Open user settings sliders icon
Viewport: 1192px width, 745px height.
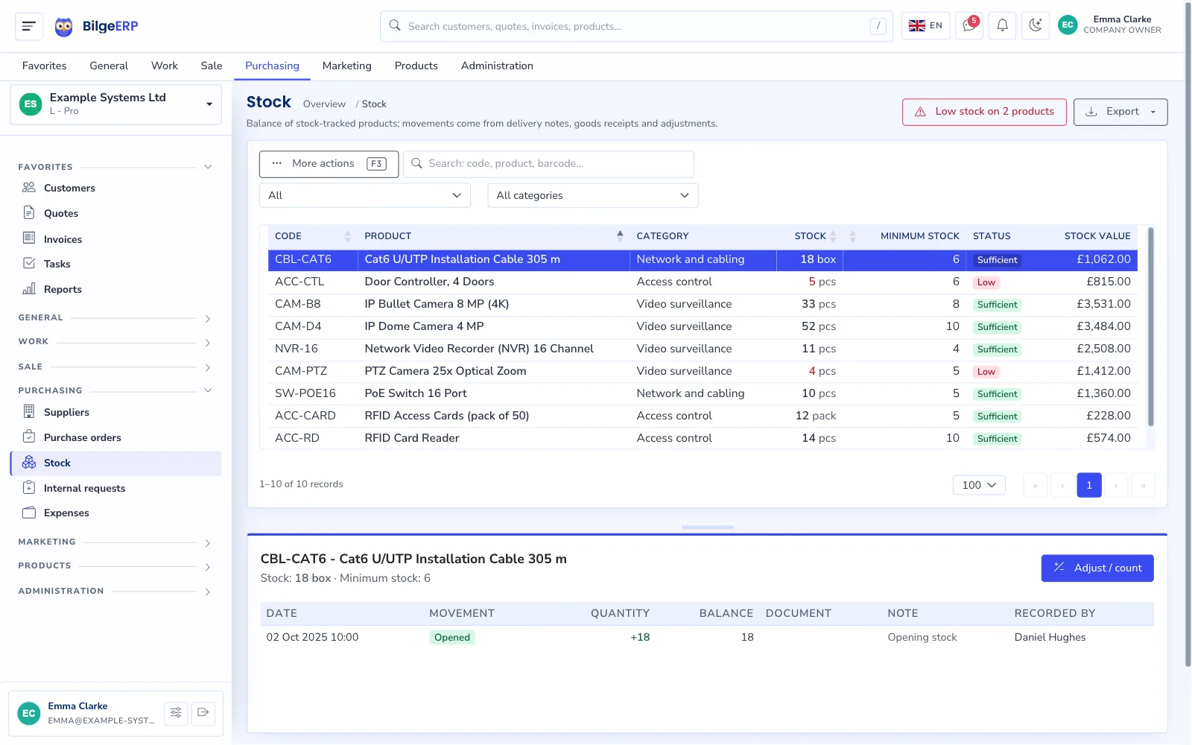pos(176,713)
